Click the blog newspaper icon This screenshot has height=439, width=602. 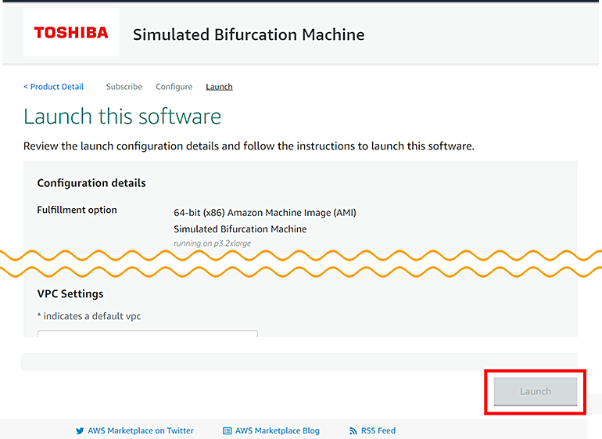[x=228, y=431]
